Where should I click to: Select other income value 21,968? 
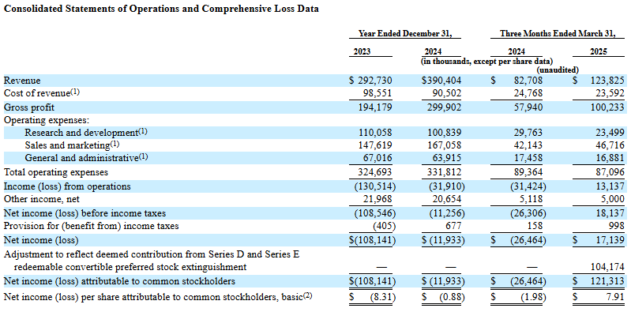tap(377, 199)
